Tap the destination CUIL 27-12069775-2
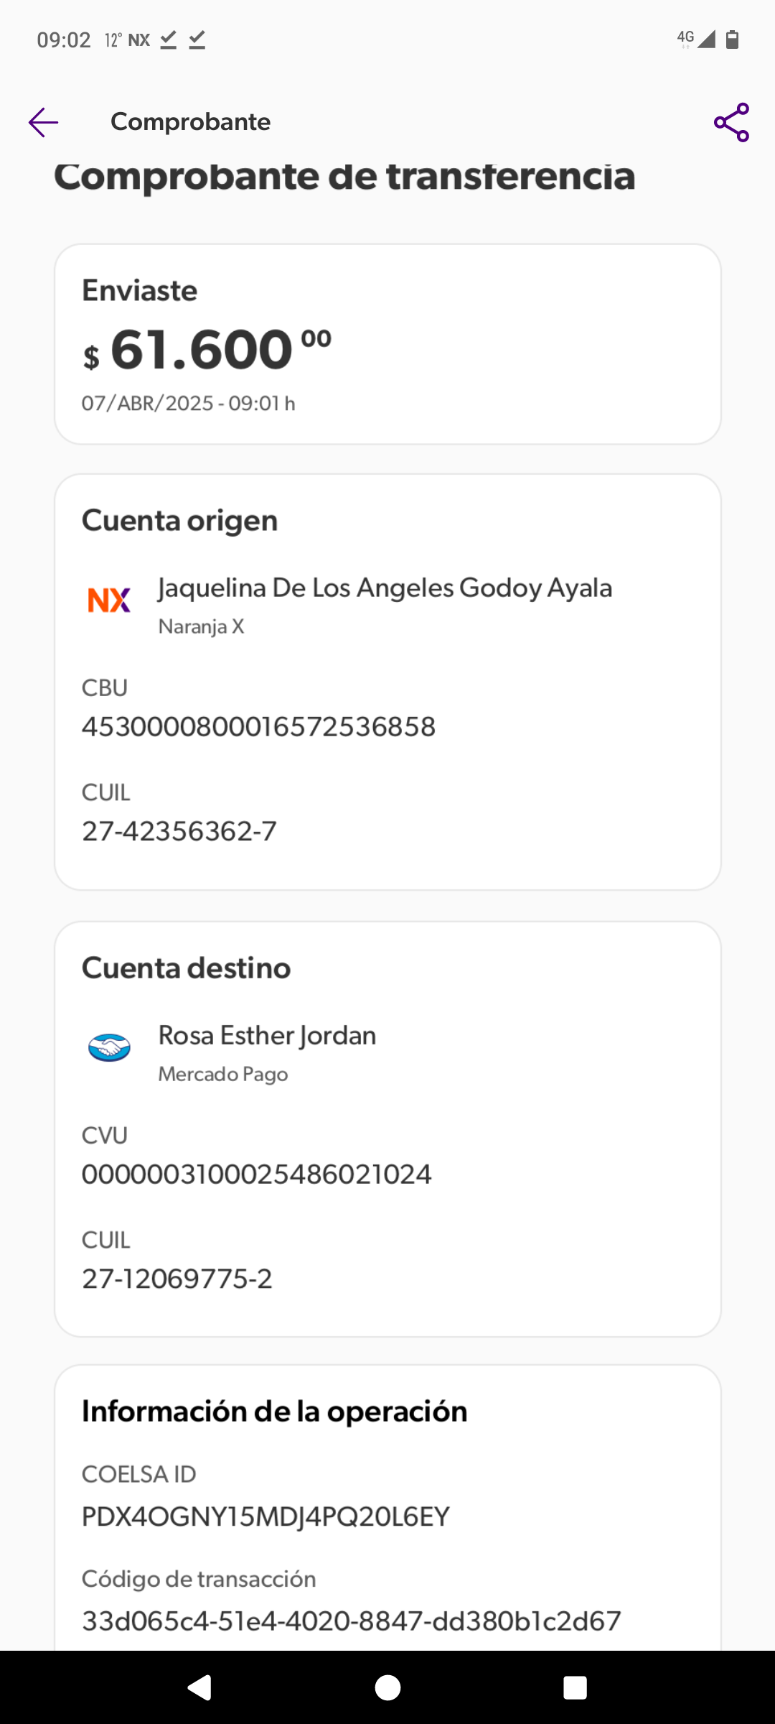Screen dimensions: 775x1724 pyautogui.click(x=177, y=1279)
